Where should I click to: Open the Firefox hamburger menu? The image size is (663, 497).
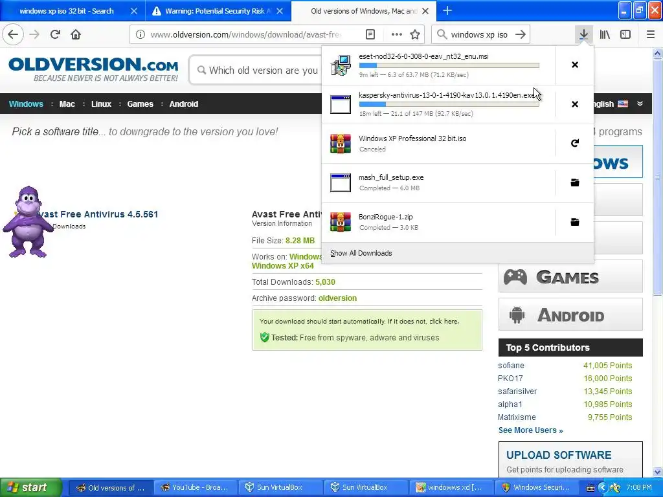651,34
